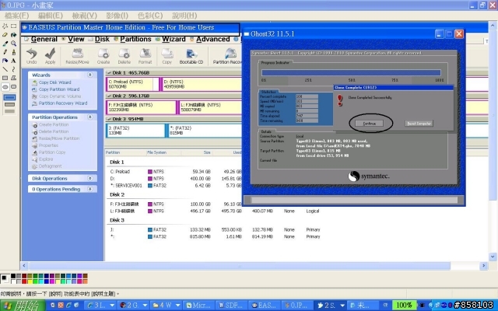
Task: Expand the '4 W' taskbar folder group dropdown
Action: 178,306
